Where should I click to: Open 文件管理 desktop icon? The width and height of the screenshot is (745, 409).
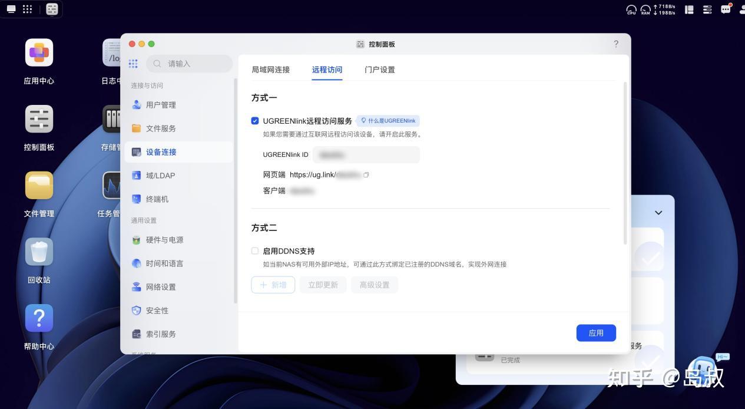coord(39,194)
